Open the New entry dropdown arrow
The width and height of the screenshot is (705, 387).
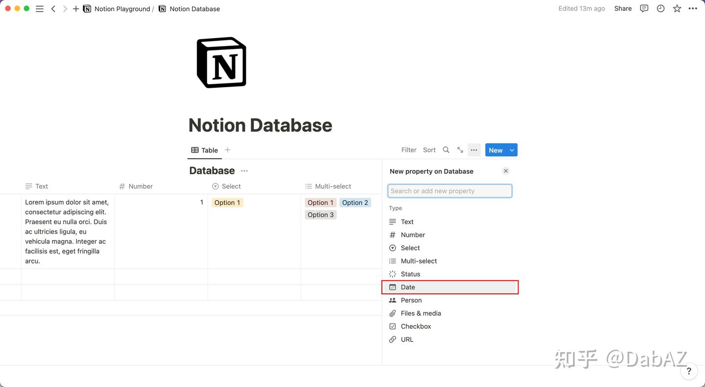(x=512, y=150)
